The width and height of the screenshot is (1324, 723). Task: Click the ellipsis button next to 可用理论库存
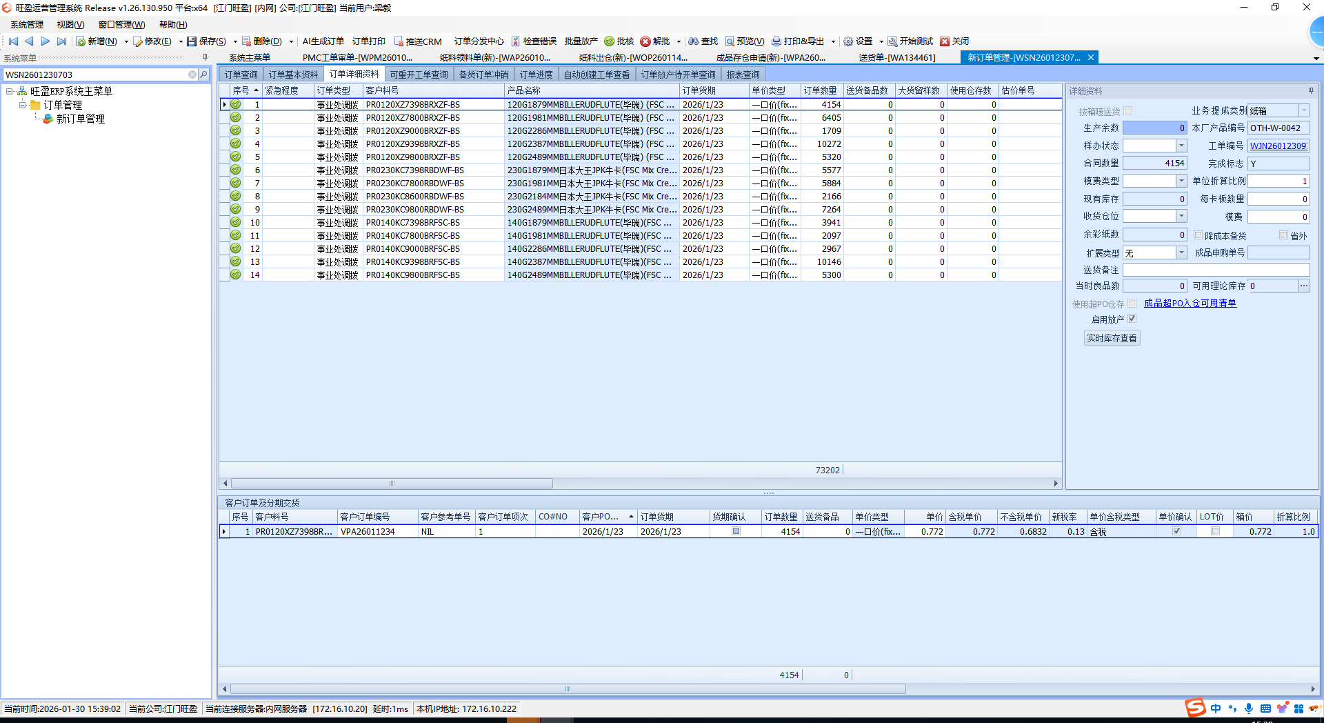point(1304,286)
